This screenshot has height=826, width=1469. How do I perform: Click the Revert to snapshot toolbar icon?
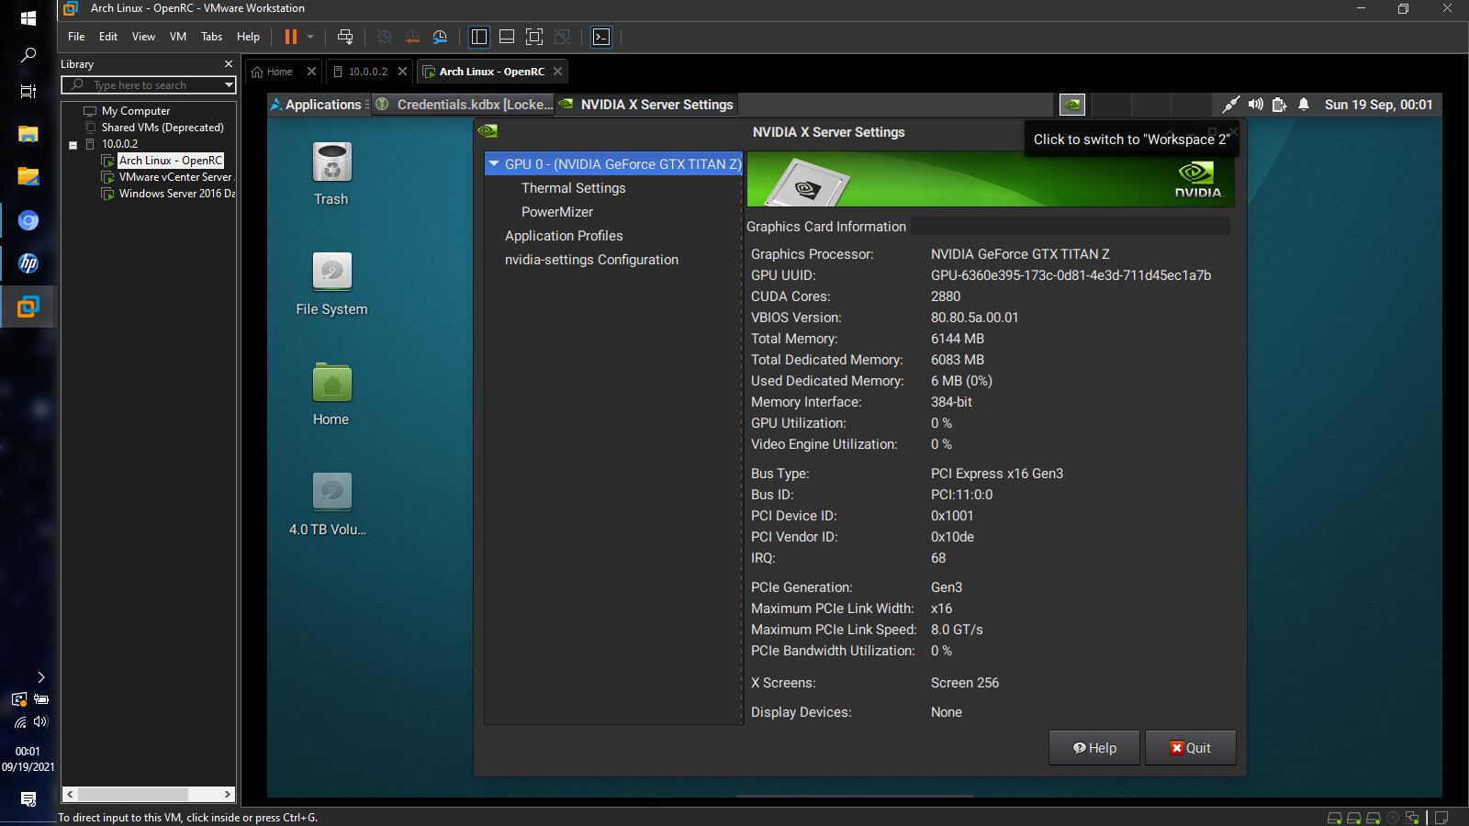(x=412, y=37)
